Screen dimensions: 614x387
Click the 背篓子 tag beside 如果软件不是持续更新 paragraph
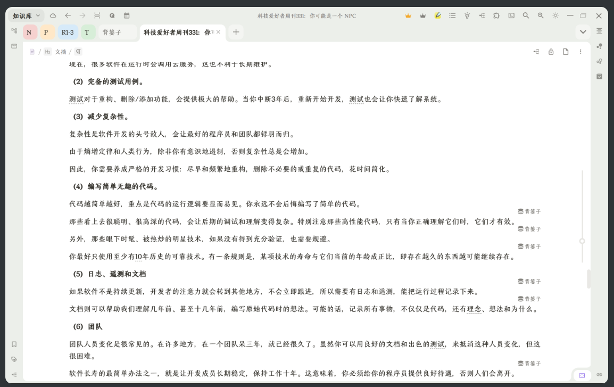click(x=529, y=282)
